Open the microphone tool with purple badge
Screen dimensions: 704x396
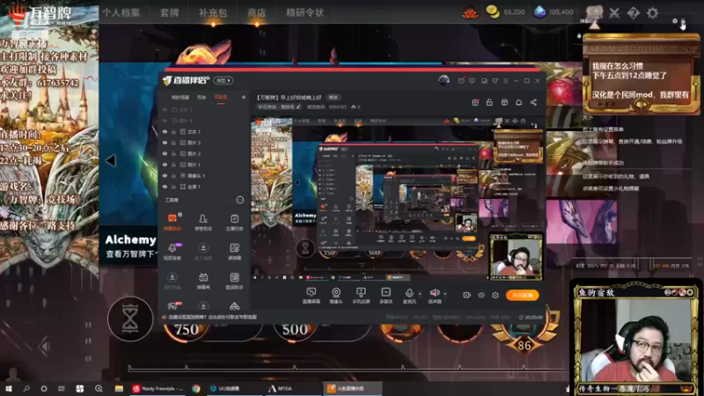172,251
